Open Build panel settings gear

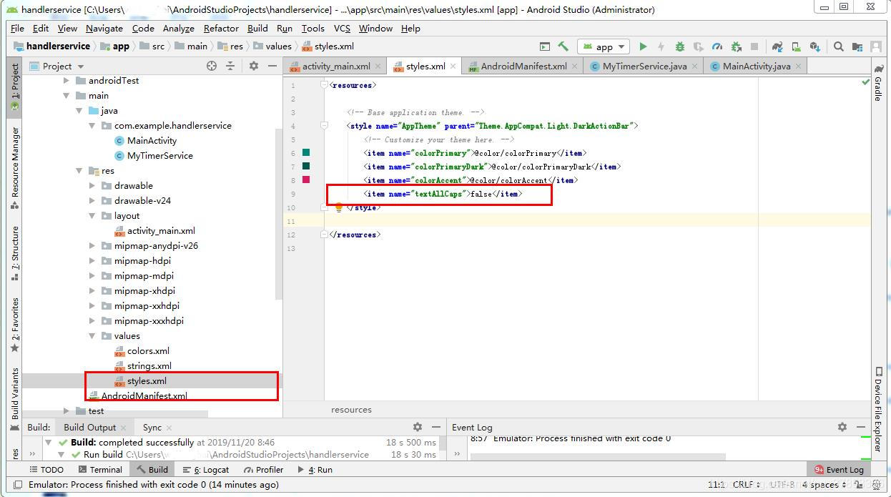point(418,427)
